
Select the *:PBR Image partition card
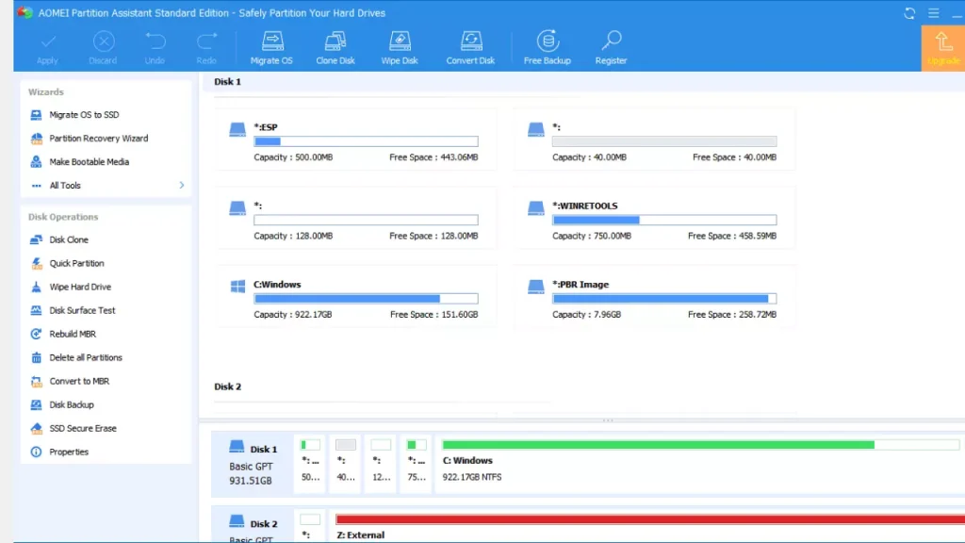point(654,297)
